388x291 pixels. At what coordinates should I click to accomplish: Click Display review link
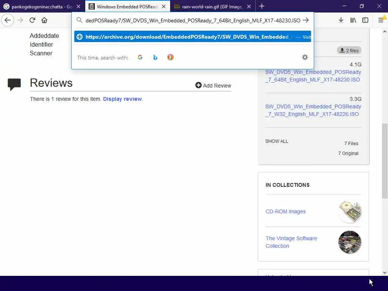(122, 99)
